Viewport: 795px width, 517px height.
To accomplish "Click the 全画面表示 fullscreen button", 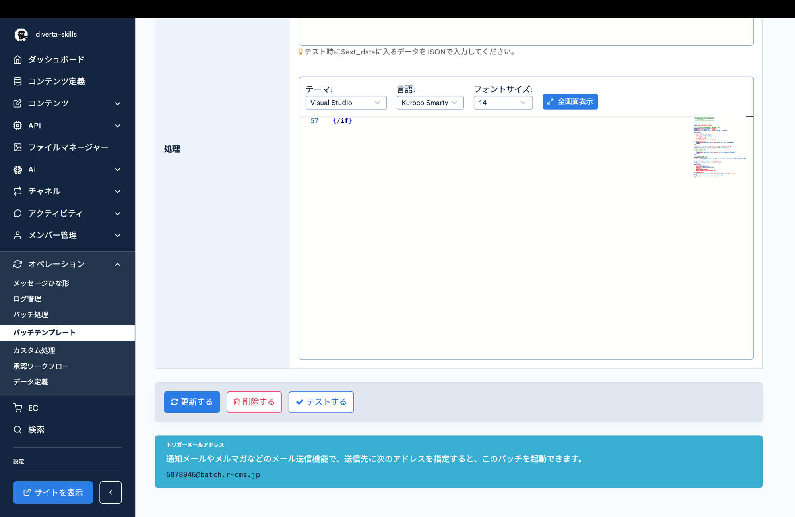I will click(x=570, y=102).
